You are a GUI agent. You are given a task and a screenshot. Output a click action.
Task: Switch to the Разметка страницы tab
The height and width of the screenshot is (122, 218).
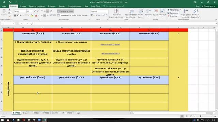[37, 6]
